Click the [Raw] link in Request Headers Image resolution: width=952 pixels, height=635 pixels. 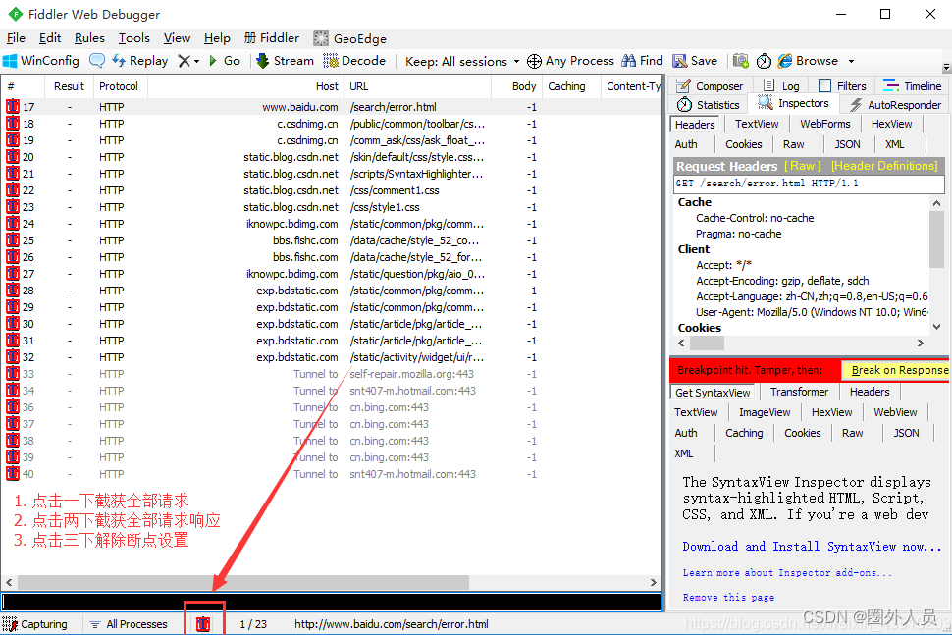[x=802, y=166]
